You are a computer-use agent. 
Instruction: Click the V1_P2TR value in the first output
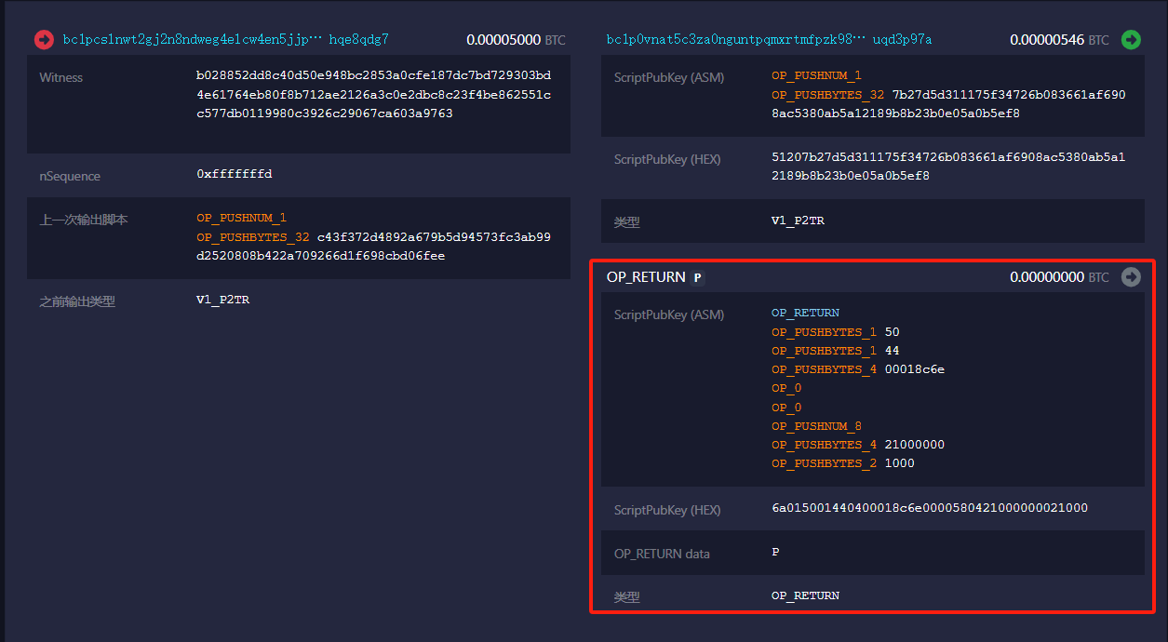pos(798,221)
